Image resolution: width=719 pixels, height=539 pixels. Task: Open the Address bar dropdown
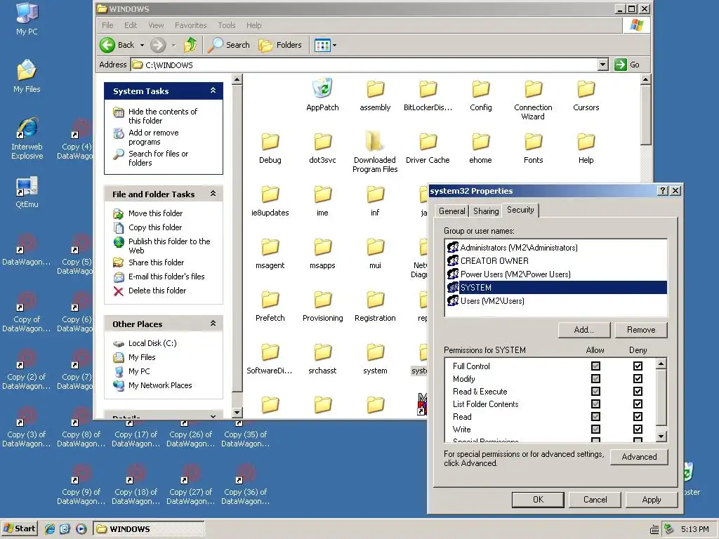click(603, 65)
